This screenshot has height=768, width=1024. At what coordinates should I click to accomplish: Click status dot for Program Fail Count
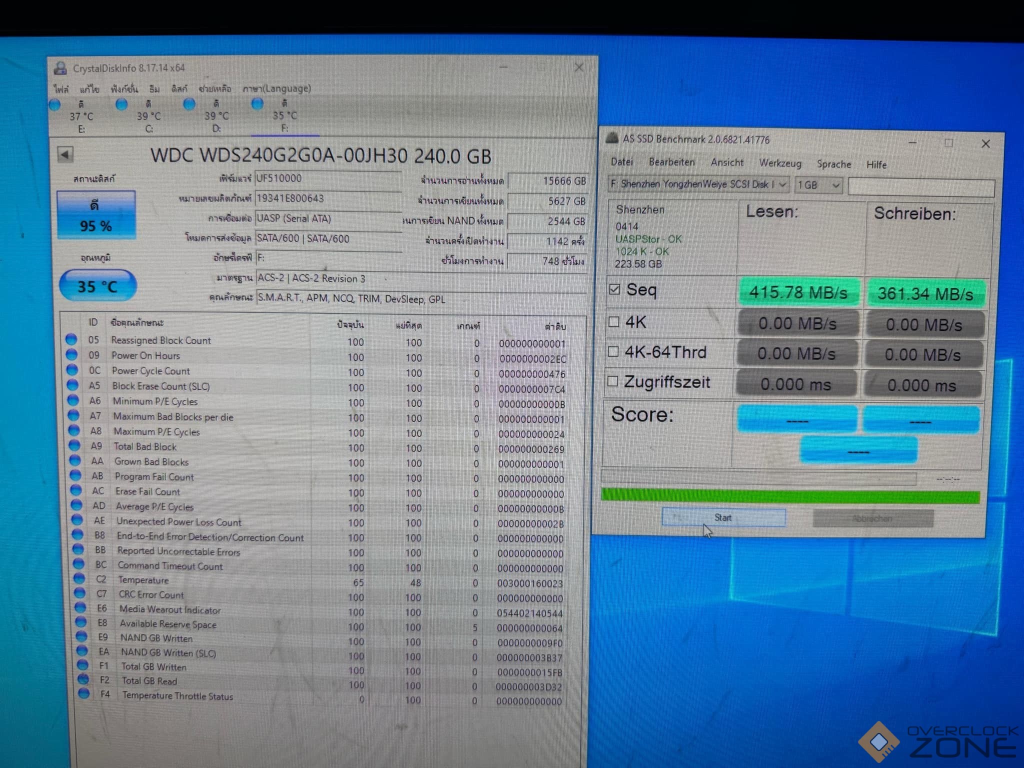coord(75,475)
